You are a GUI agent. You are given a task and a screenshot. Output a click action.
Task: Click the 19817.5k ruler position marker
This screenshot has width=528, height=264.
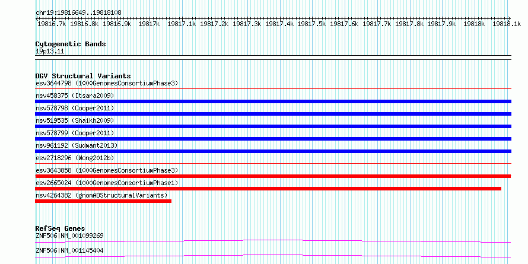click(312, 24)
